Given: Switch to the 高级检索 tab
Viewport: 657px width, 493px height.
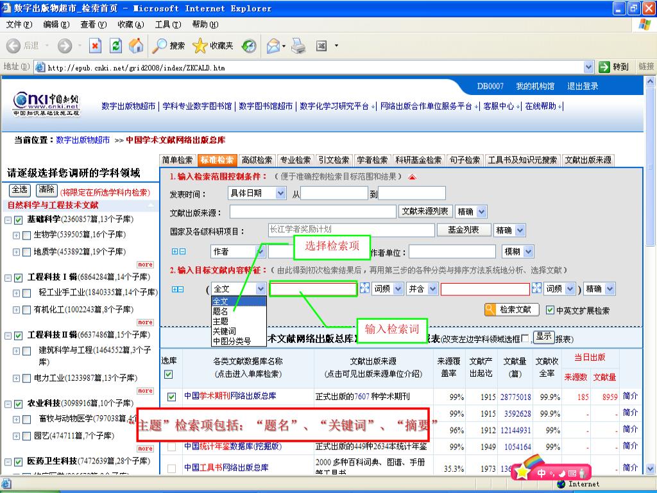Looking at the screenshot, I should [257, 160].
